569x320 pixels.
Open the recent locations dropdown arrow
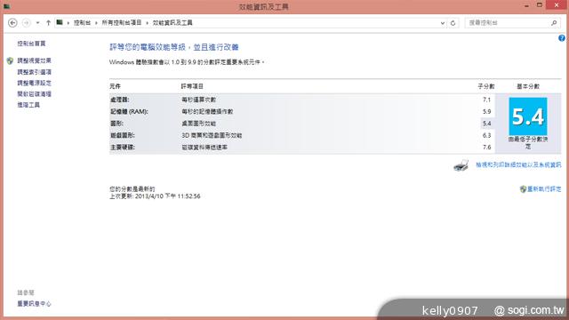tap(37, 23)
